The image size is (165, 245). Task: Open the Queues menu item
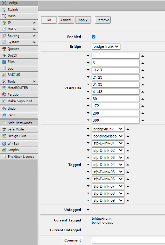tap(19, 49)
